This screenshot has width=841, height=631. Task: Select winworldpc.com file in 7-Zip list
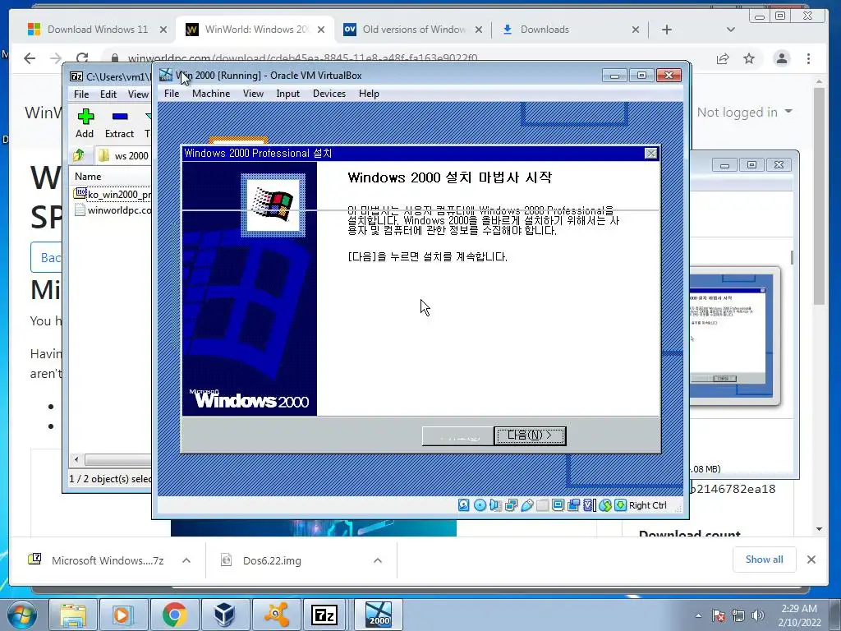click(x=113, y=210)
